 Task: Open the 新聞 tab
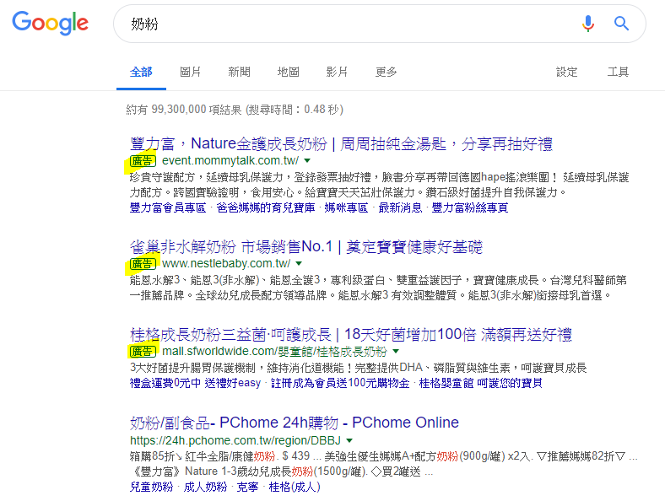(x=239, y=72)
